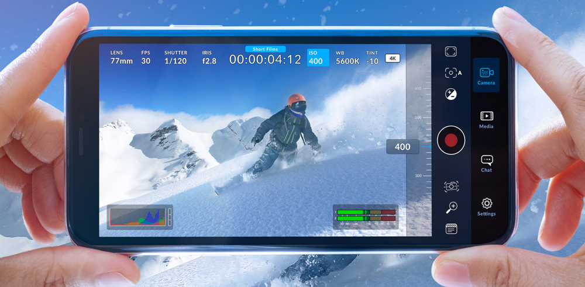Open the exposure compensation plus-minus icon

(x=451, y=94)
